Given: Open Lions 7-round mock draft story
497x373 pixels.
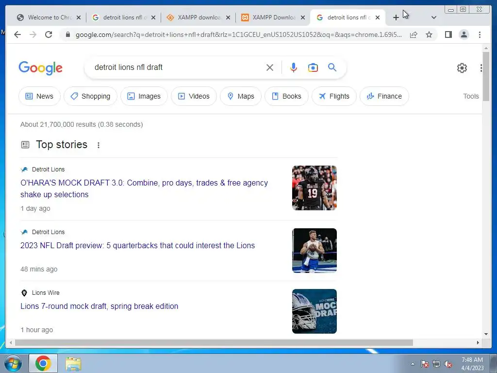Looking at the screenshot, I should pos(99,306).
